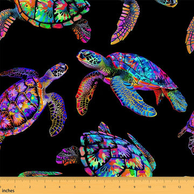Click the number 1 on the ruler
This screenshot has width=194, height=194.
coord(15,187)
